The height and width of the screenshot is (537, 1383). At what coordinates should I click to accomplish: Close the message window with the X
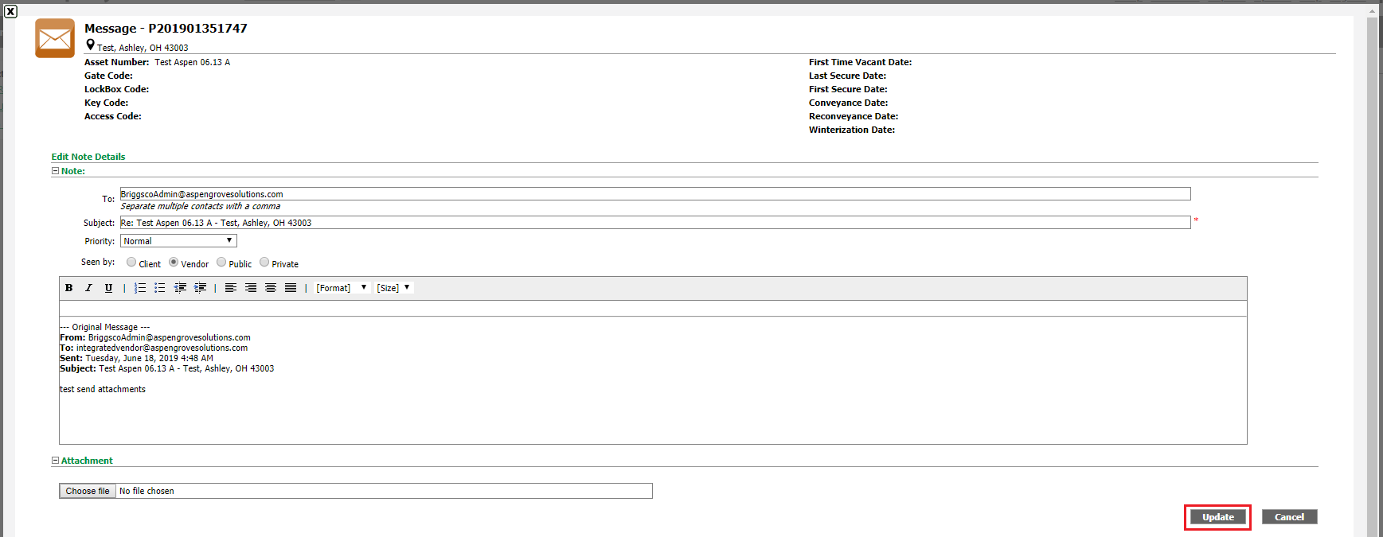pyautogui.click(x=10, y=11)
